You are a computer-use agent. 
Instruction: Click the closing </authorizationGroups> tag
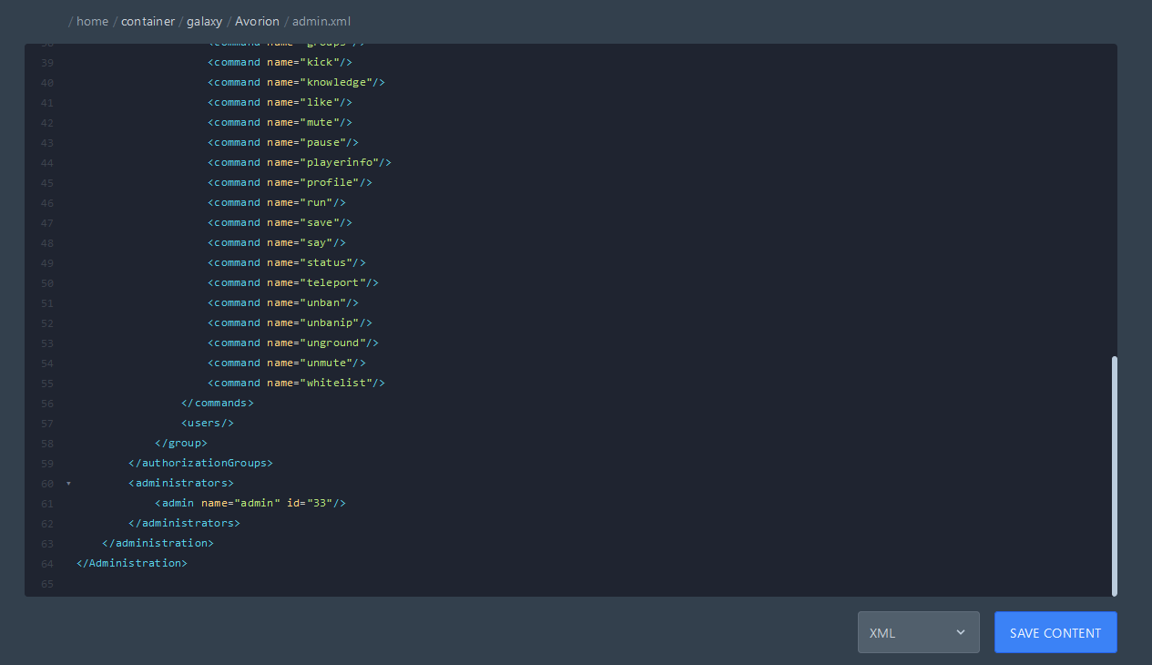pos(200,463)
